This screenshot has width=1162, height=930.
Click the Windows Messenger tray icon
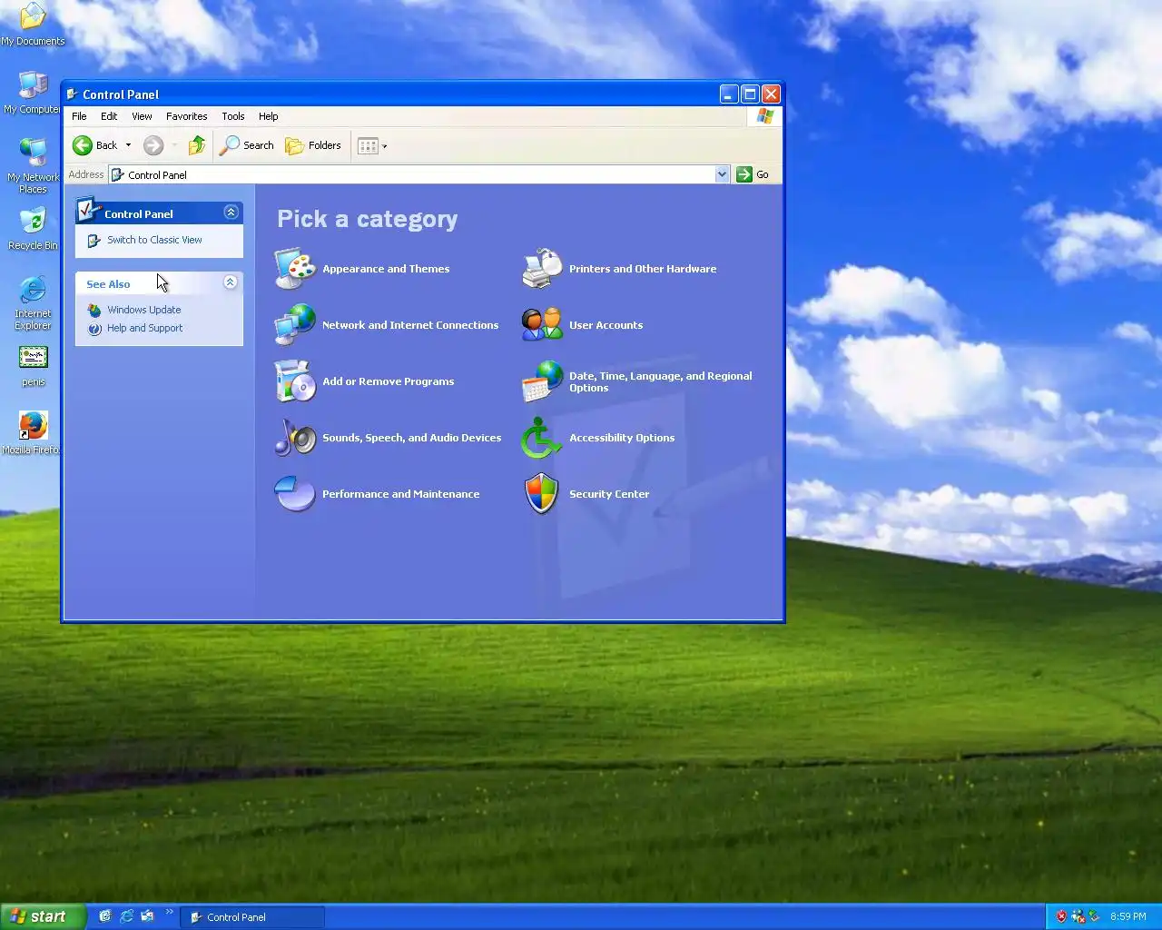pyautogui.click(x=1078, y=916)
